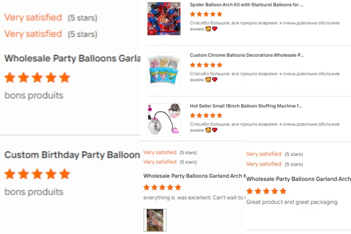The height and width of the screenshot is (234, 351).
Task: Click the Custom Chrome Balloons product image
Action: (164, 69)
